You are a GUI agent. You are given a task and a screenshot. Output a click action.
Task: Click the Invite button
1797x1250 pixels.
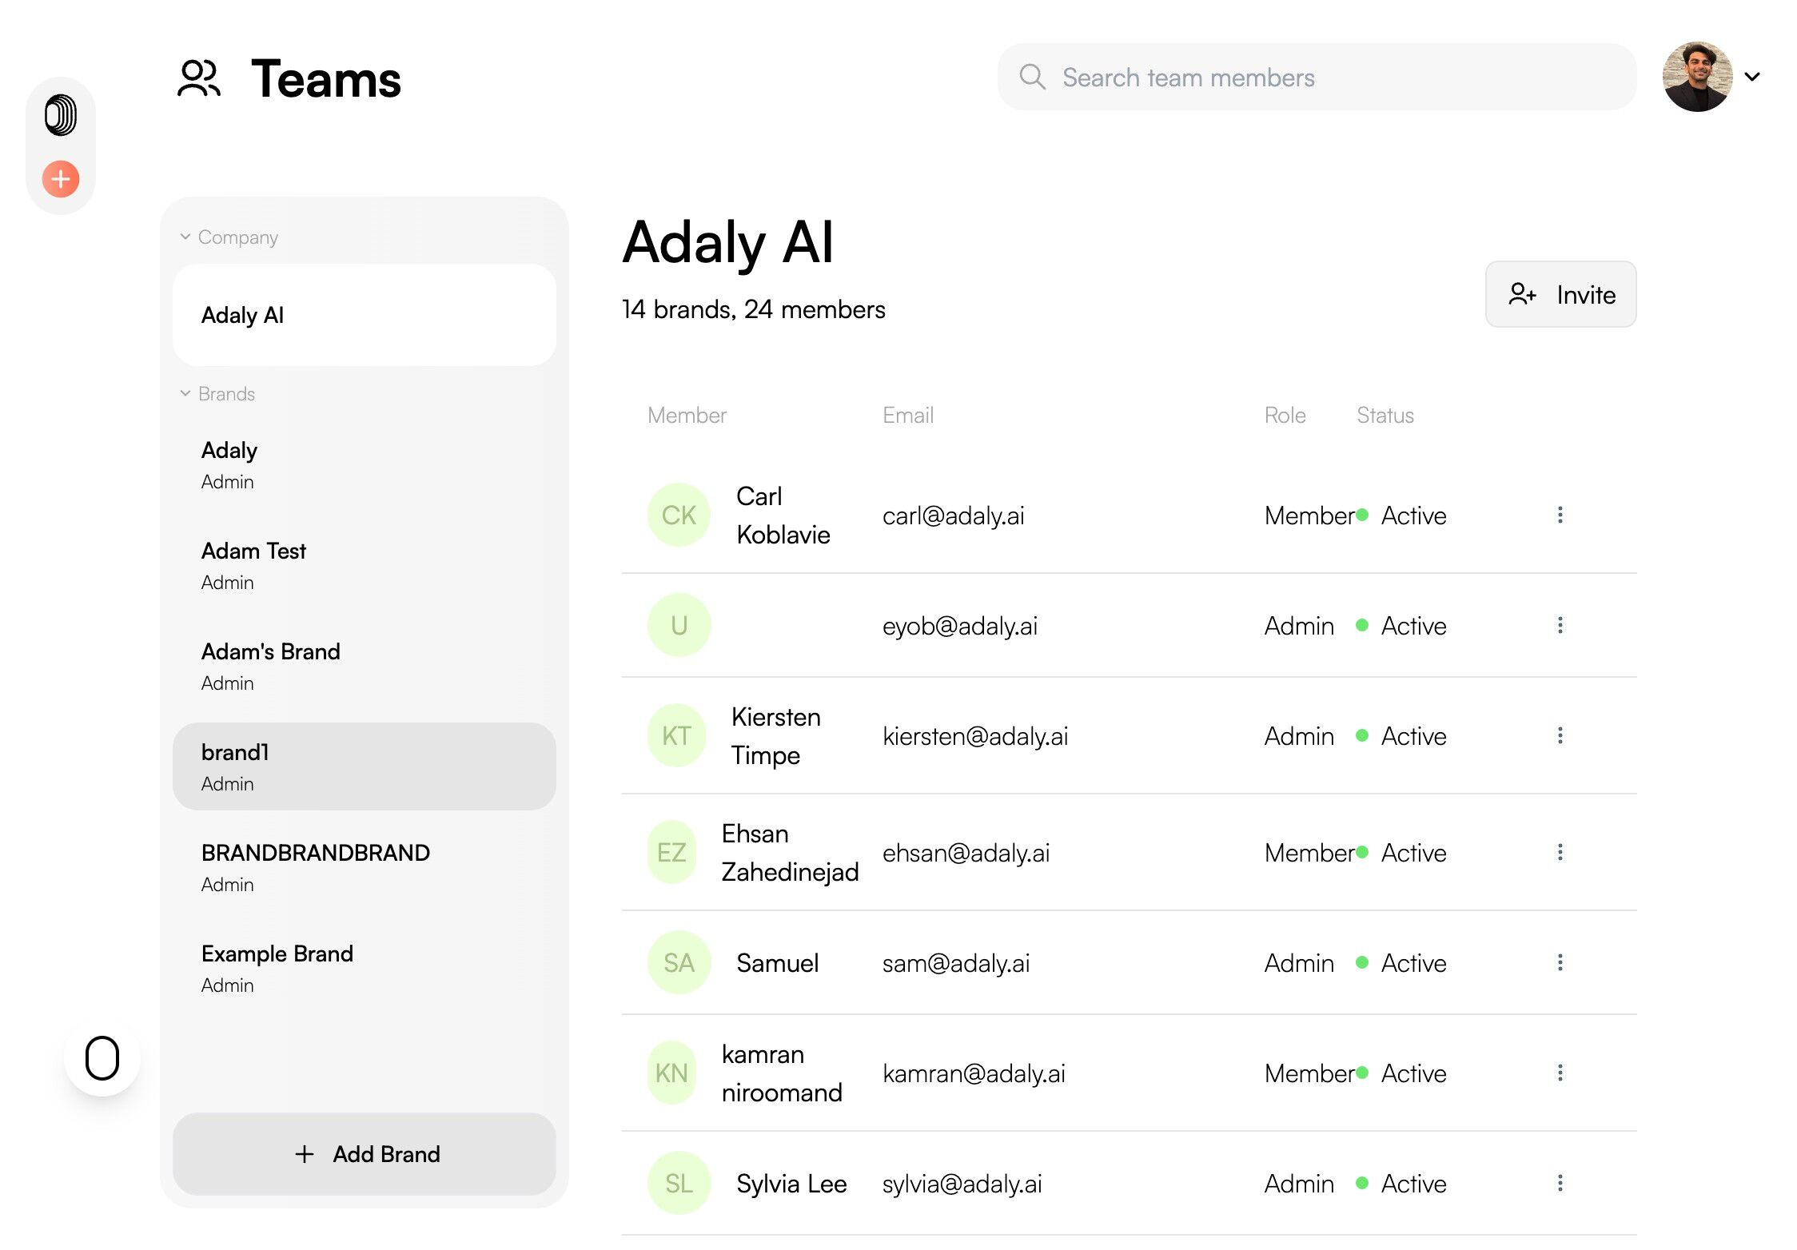click(x=1560, y=295)
